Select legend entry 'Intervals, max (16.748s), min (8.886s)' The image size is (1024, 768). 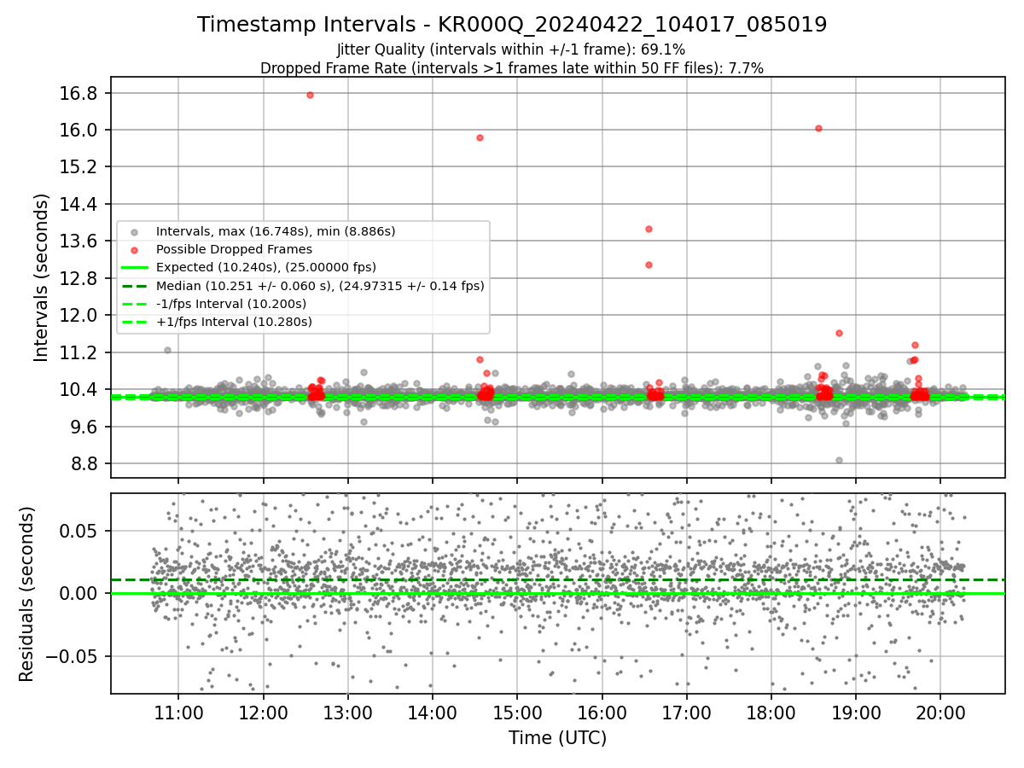pyautogui.click(x=276, y=231)
